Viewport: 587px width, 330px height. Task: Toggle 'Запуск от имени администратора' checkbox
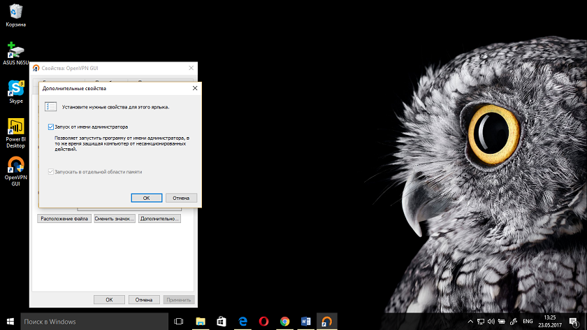click(x=51, y=127)
